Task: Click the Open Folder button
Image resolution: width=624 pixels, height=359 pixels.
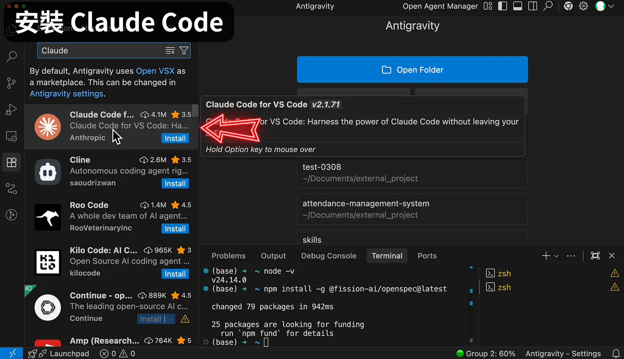Action: pyautogui.click(x=412, y=69)
